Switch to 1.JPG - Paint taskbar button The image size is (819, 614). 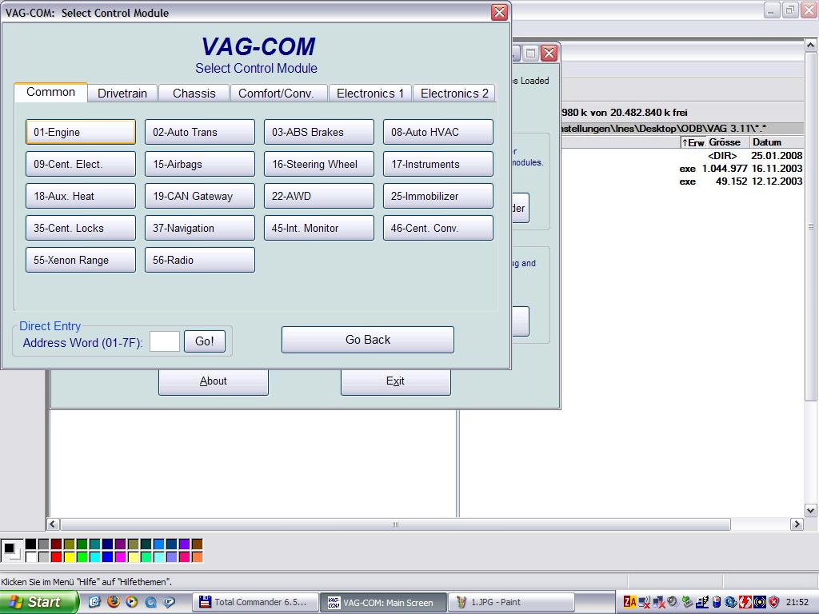(511, 602)
